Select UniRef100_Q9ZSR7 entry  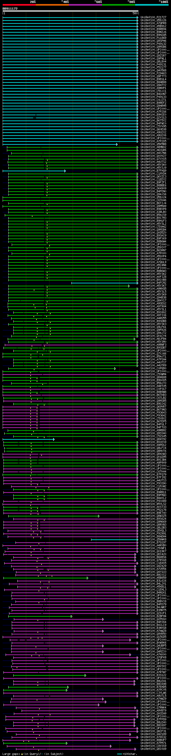153,56
